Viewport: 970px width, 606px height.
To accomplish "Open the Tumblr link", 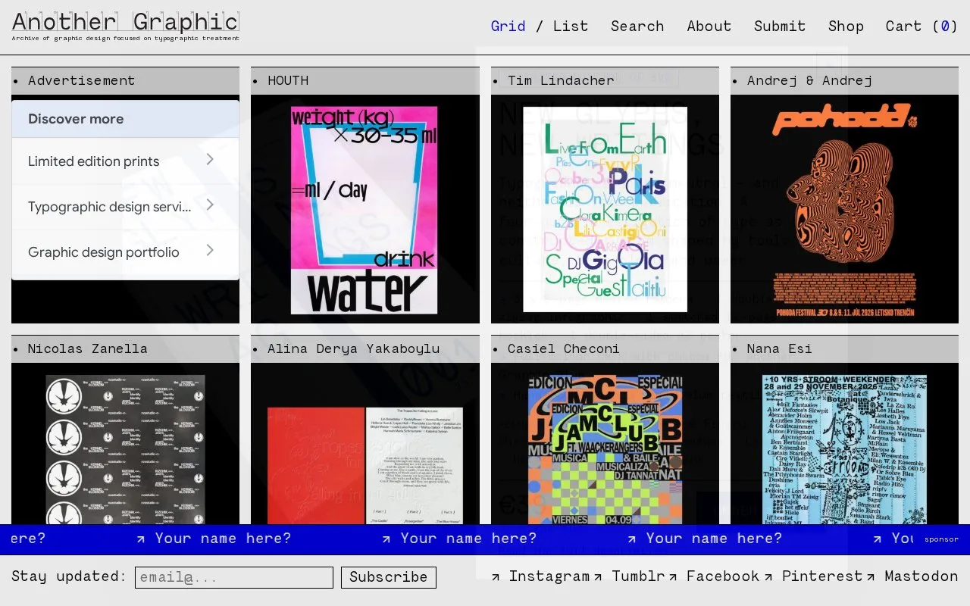I will [629, 576].
